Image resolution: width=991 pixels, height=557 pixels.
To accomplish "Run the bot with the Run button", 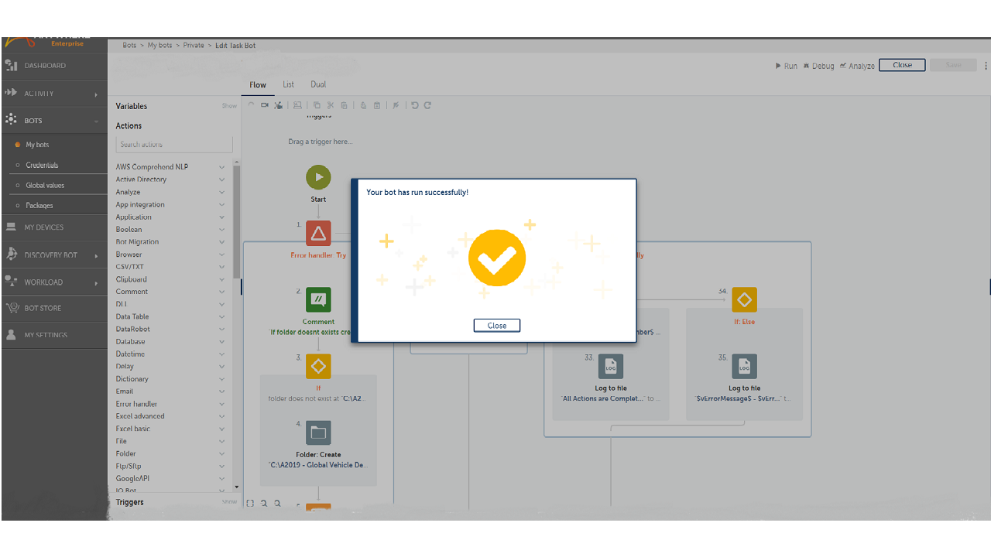I will tap(787, 66).
